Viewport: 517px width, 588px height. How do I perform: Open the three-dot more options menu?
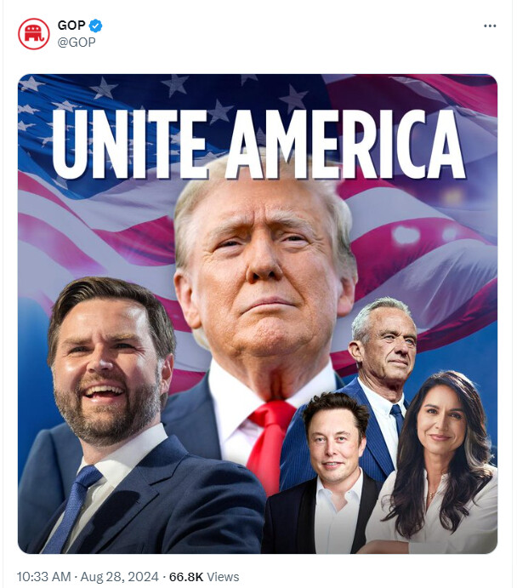490,26
